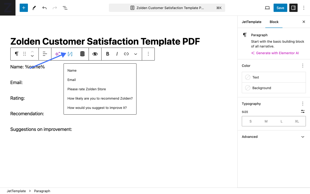Image resolution: width=310 pixels, height=194 pixels.
Task: Select the Text color swatch
Action: (274, 77)
